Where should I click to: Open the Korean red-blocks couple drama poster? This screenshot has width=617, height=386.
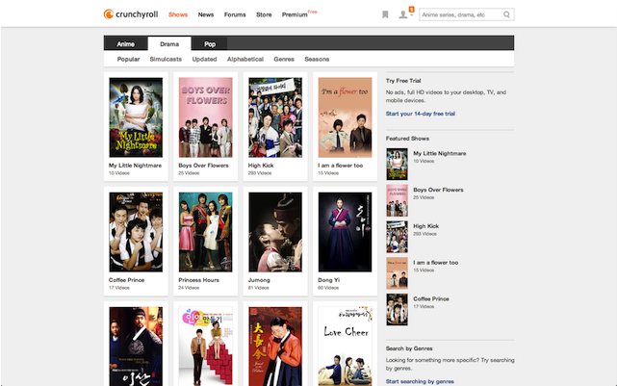pos(205,347)
